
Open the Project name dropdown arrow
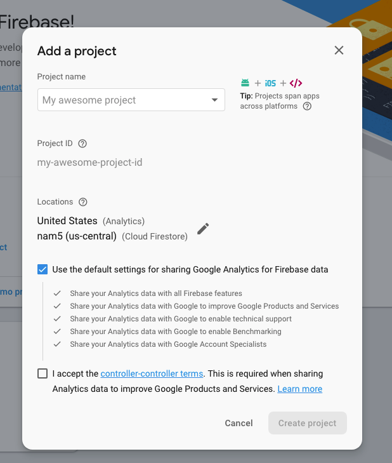[x=215, y=100]
